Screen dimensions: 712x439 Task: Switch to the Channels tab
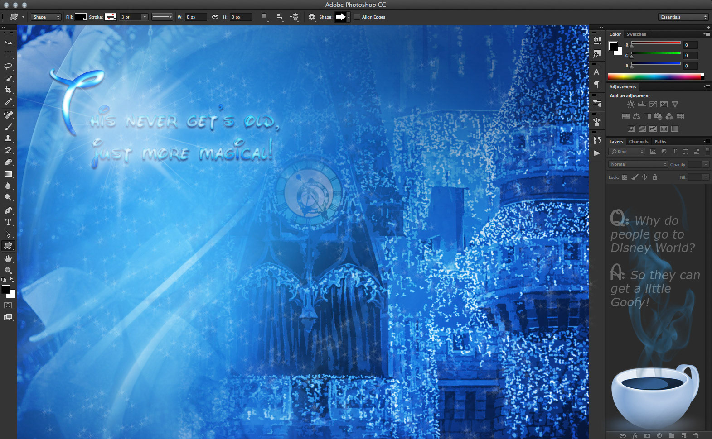638,142
